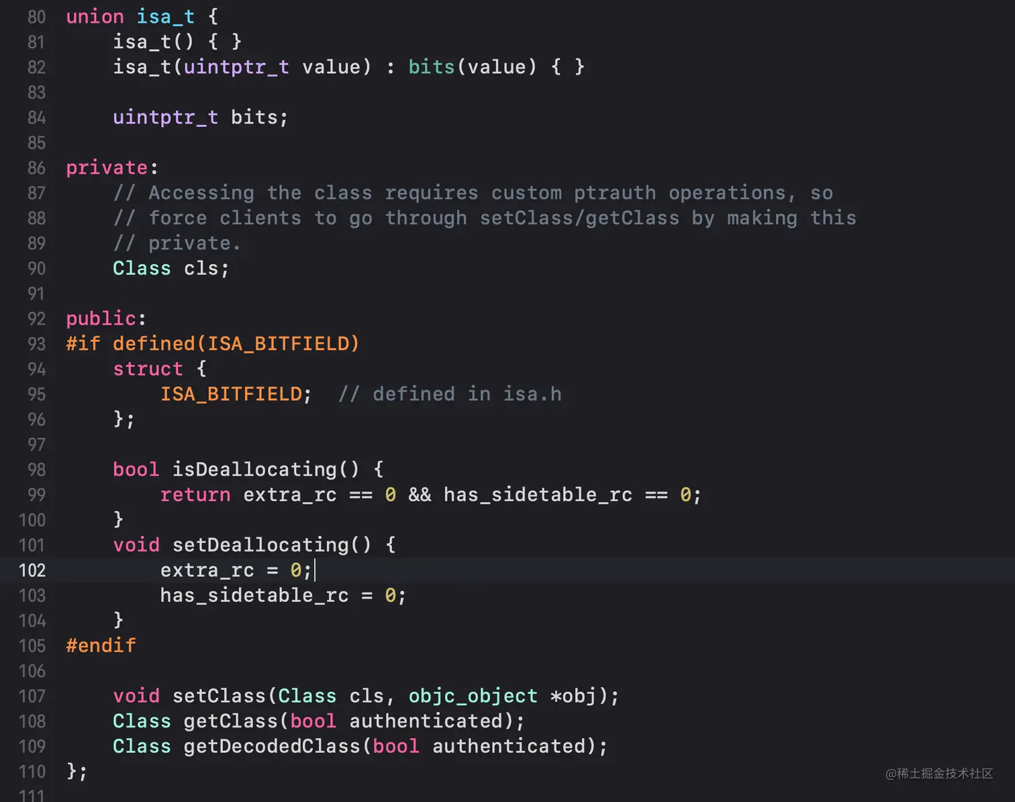Click the 'return' keyword on line 99

[195, 495]
